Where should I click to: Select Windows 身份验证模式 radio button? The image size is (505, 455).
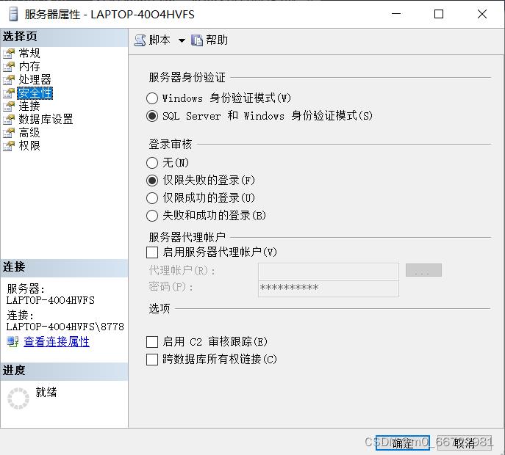[x=152, y=98]
